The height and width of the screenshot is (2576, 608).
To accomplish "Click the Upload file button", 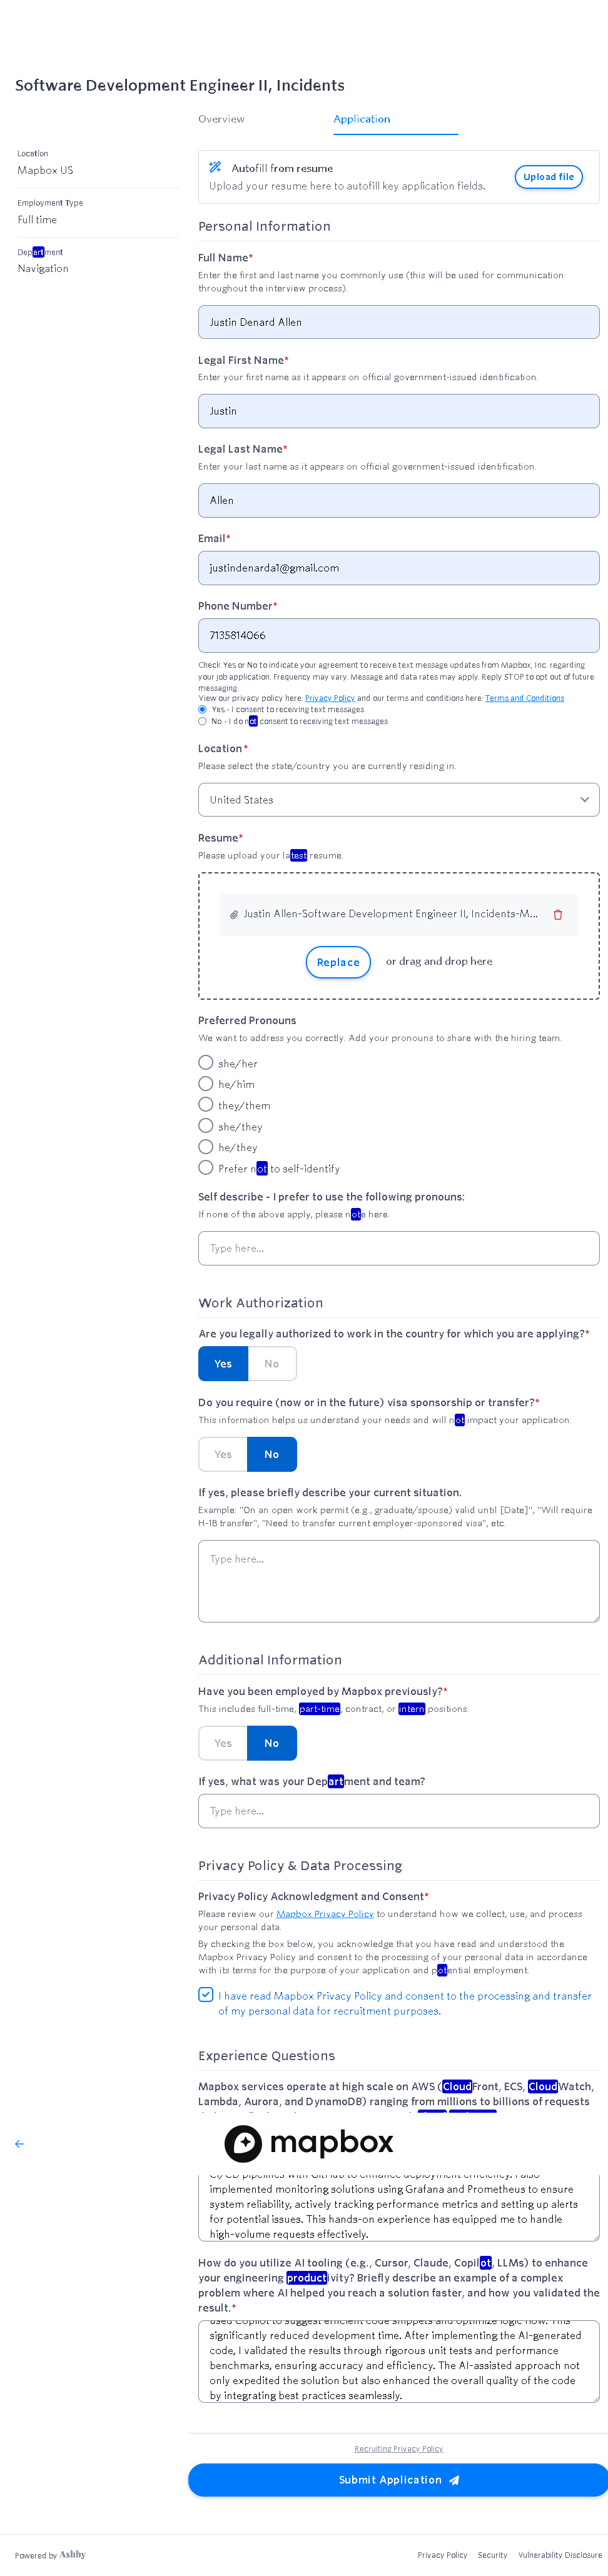I will pos(548,177).
